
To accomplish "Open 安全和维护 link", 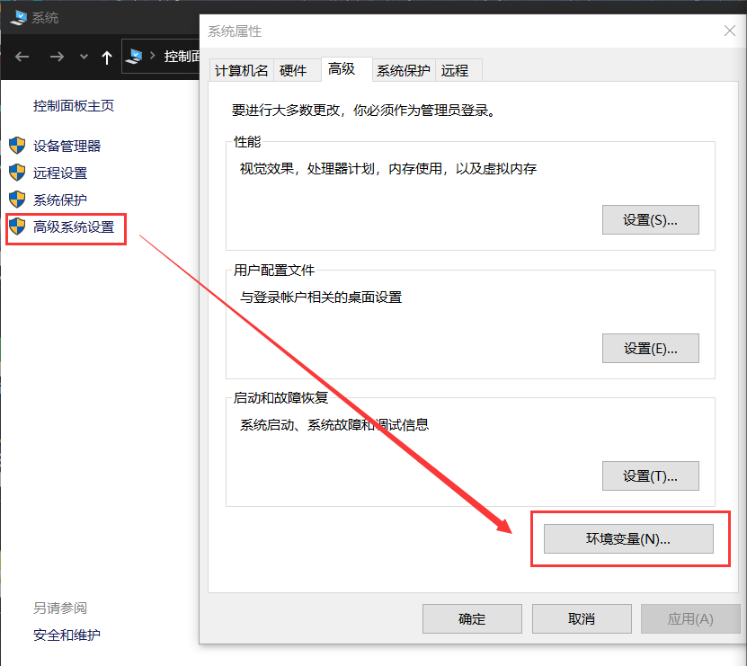I will 67,635.
